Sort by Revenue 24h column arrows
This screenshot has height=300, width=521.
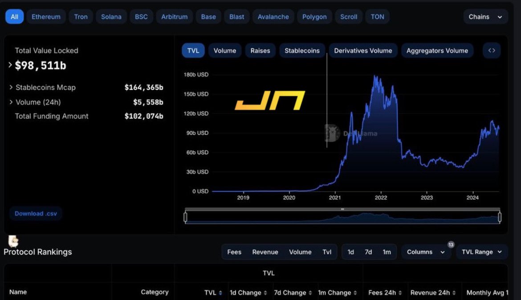454,293
